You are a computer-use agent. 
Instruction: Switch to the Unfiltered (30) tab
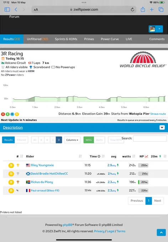point(37,39)
